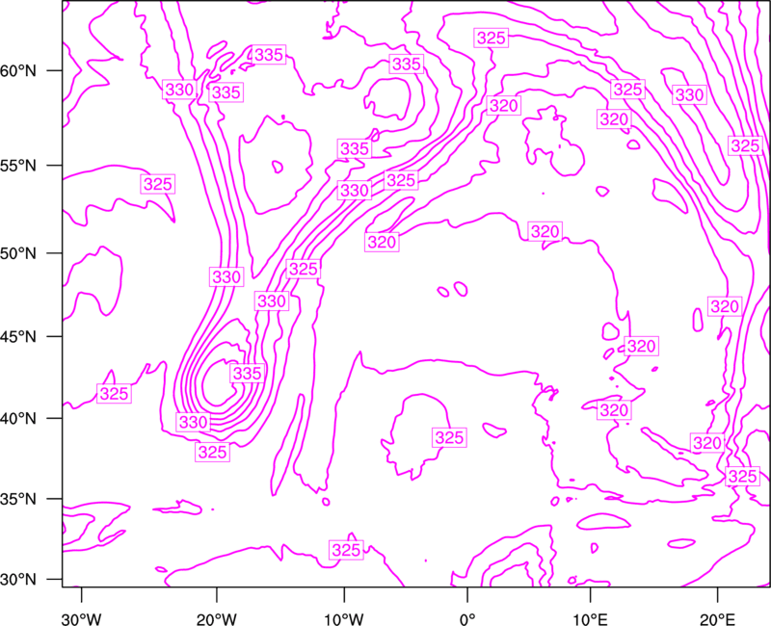771x626 pixels.
Task: Click the 335 label near 56°N 9°W
Action: point(355,148)
